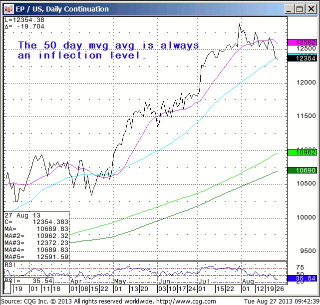Click the 'EP / US, Daily Continuation' title

[62, 9]
